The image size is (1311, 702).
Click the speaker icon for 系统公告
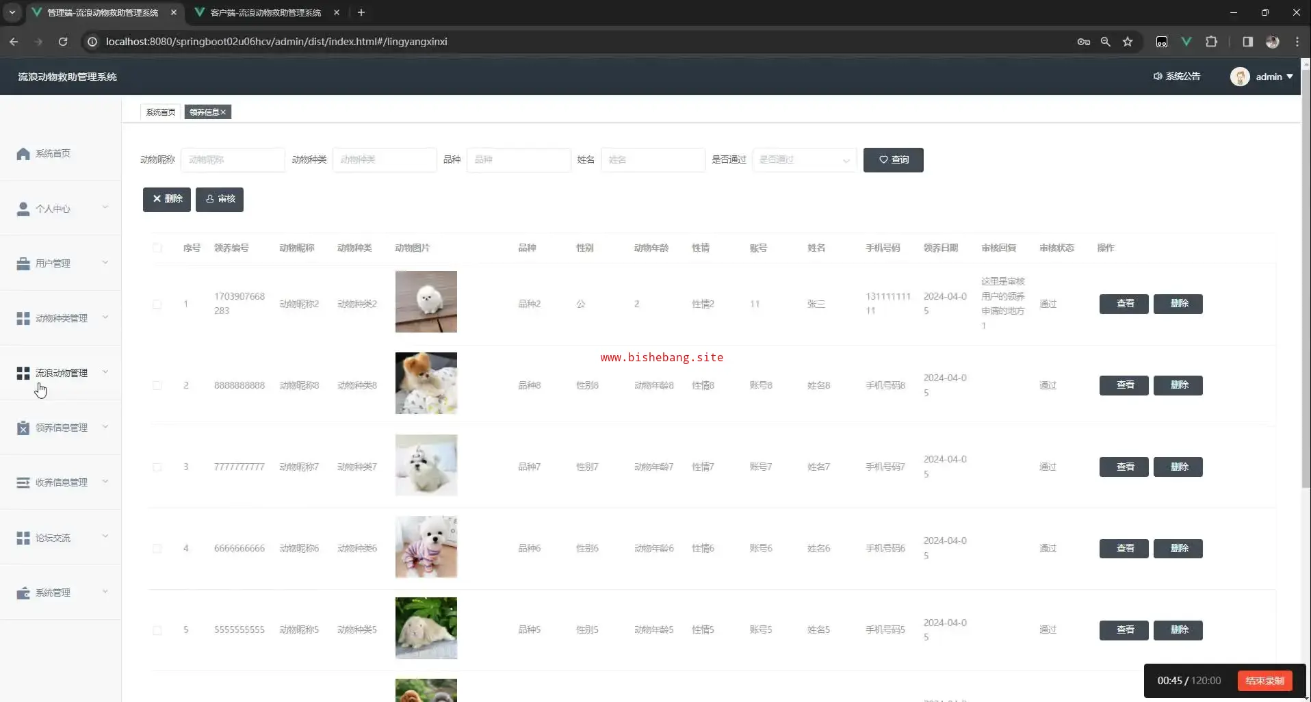click(x=1158, y=77)
